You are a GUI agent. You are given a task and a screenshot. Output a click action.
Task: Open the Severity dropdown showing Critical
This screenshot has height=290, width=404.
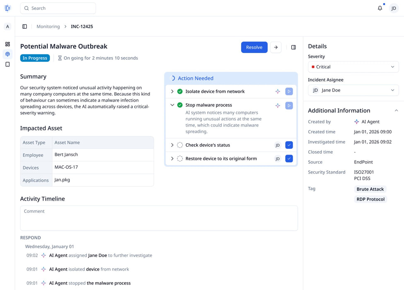point(353,67)
